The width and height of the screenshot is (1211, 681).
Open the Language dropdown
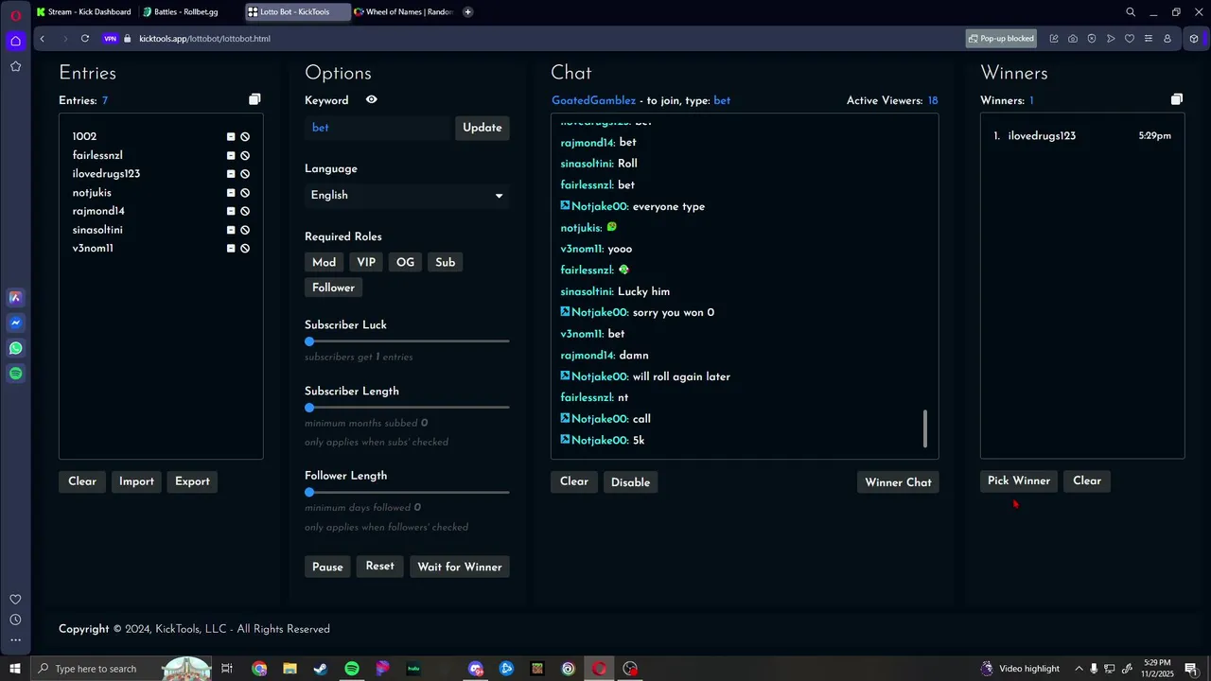tap(407, 195)
